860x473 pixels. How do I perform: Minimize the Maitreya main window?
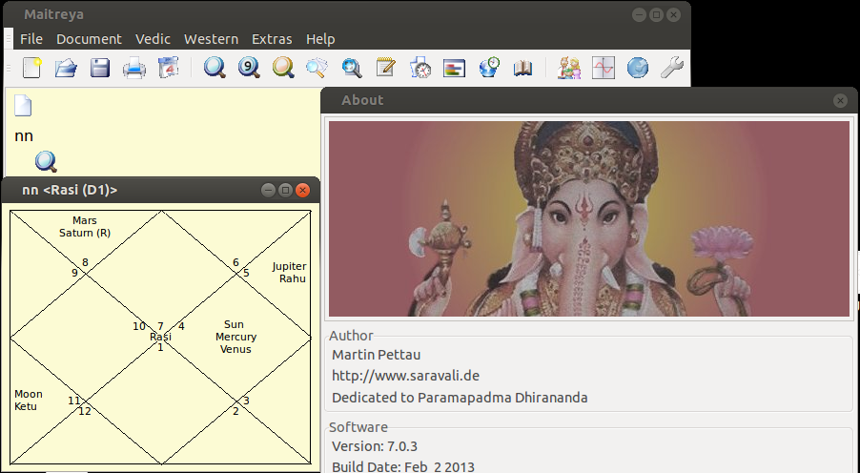click(639, 15)
